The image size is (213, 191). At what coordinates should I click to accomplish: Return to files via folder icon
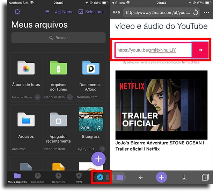pyautogui.click(x=120, y=177)
